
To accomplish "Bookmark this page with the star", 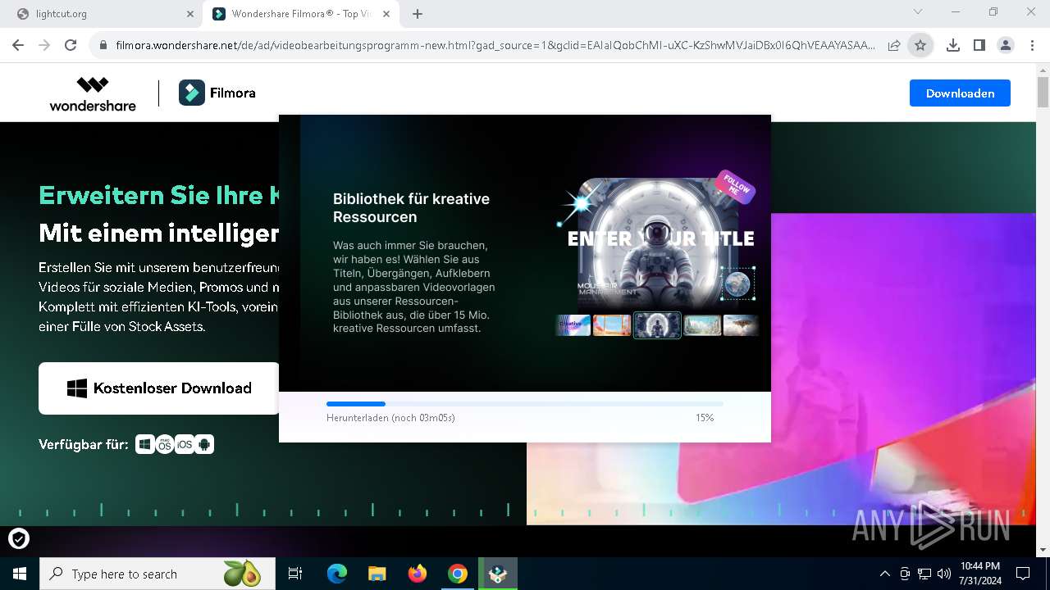I will 920,46.
